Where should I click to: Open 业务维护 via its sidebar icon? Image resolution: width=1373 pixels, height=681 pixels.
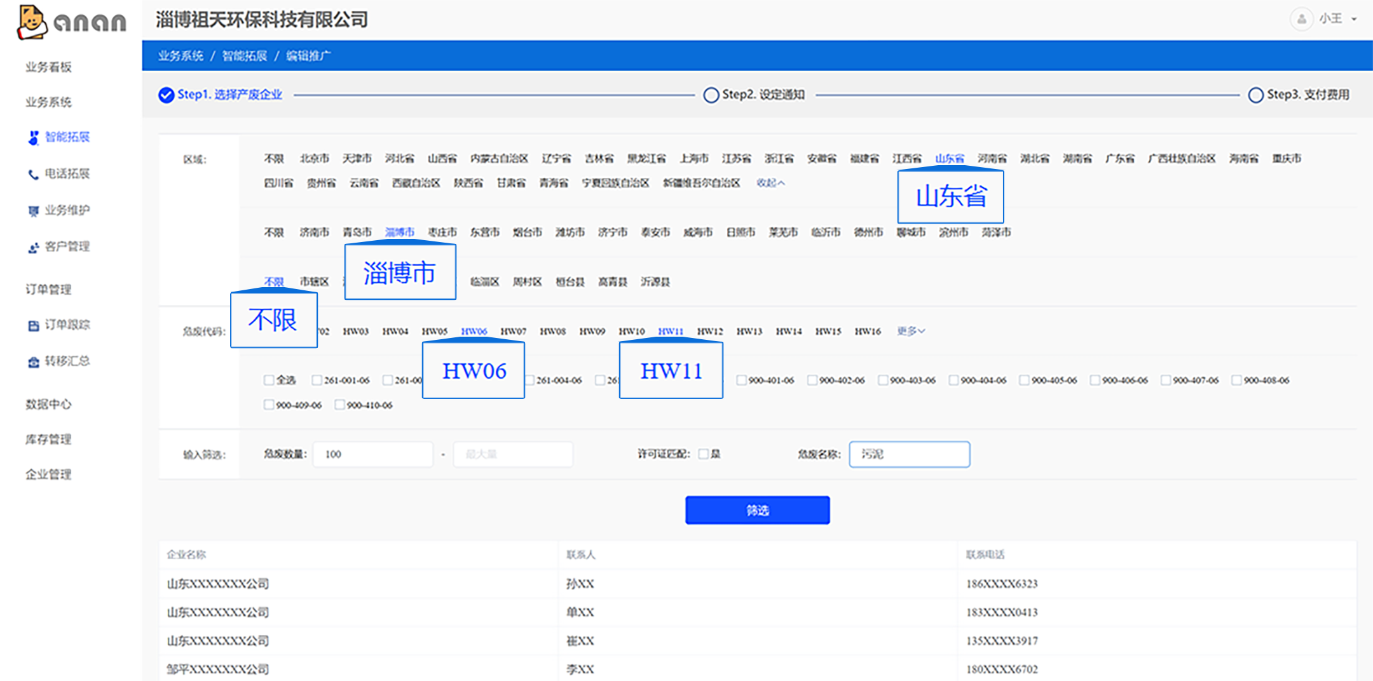click(34, 211)
